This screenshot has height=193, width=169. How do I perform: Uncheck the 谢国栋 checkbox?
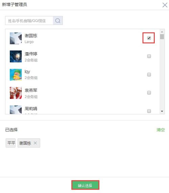tap(149, 38)
